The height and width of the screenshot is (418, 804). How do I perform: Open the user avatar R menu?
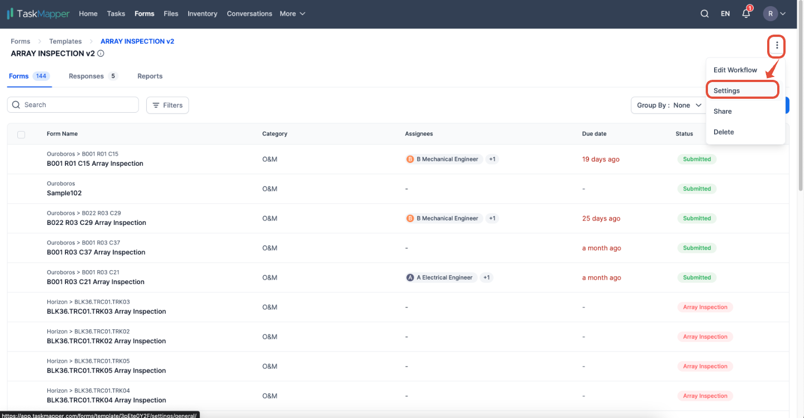(770, 13)
